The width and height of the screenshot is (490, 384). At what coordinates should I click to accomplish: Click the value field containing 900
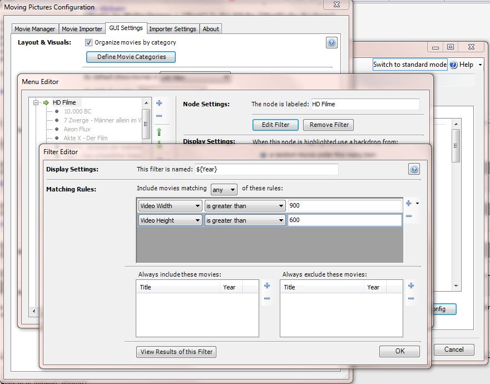(x=345, y=205)
